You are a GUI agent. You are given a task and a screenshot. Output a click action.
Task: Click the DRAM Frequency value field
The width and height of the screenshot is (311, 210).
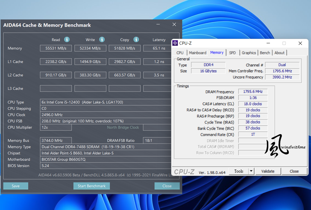tap(253, 92)
